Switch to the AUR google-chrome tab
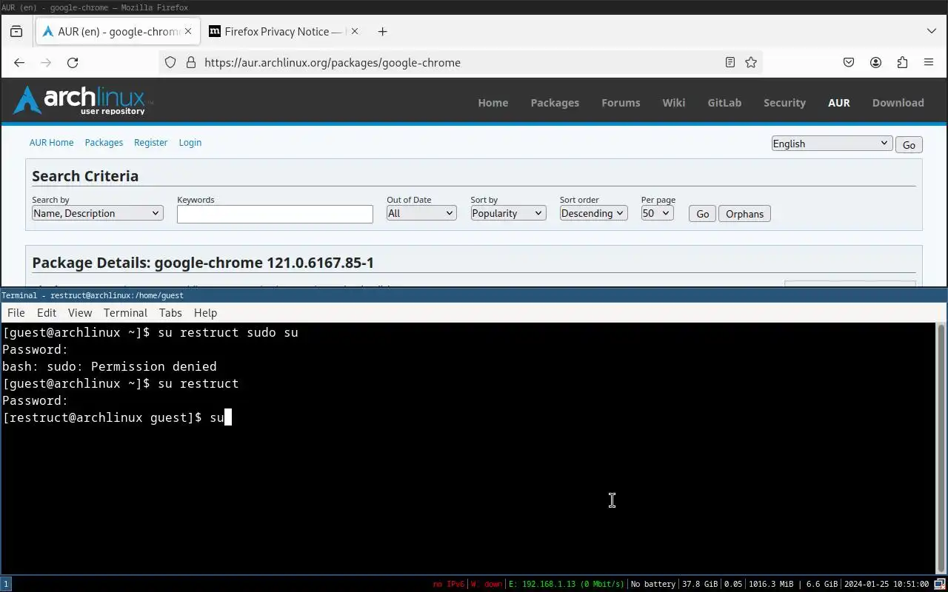 point(118,31)
